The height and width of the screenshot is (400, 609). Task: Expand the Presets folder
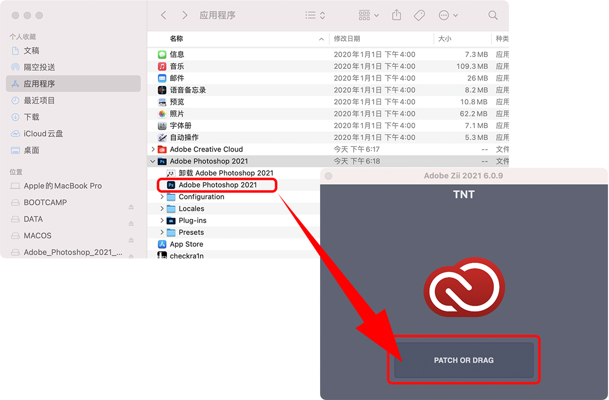162,232
